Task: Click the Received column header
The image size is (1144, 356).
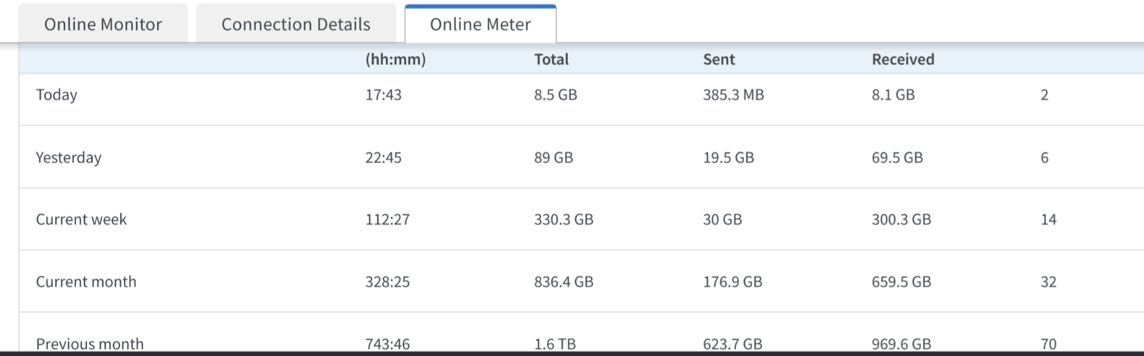Action: pos(902,59)
